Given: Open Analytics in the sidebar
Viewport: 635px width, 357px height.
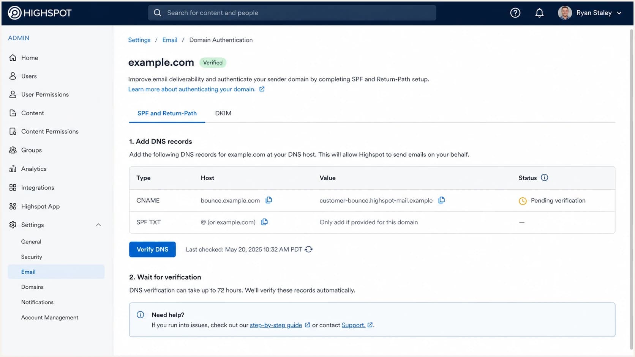Looking at the screenshot, I should click(x=34, y=169).
